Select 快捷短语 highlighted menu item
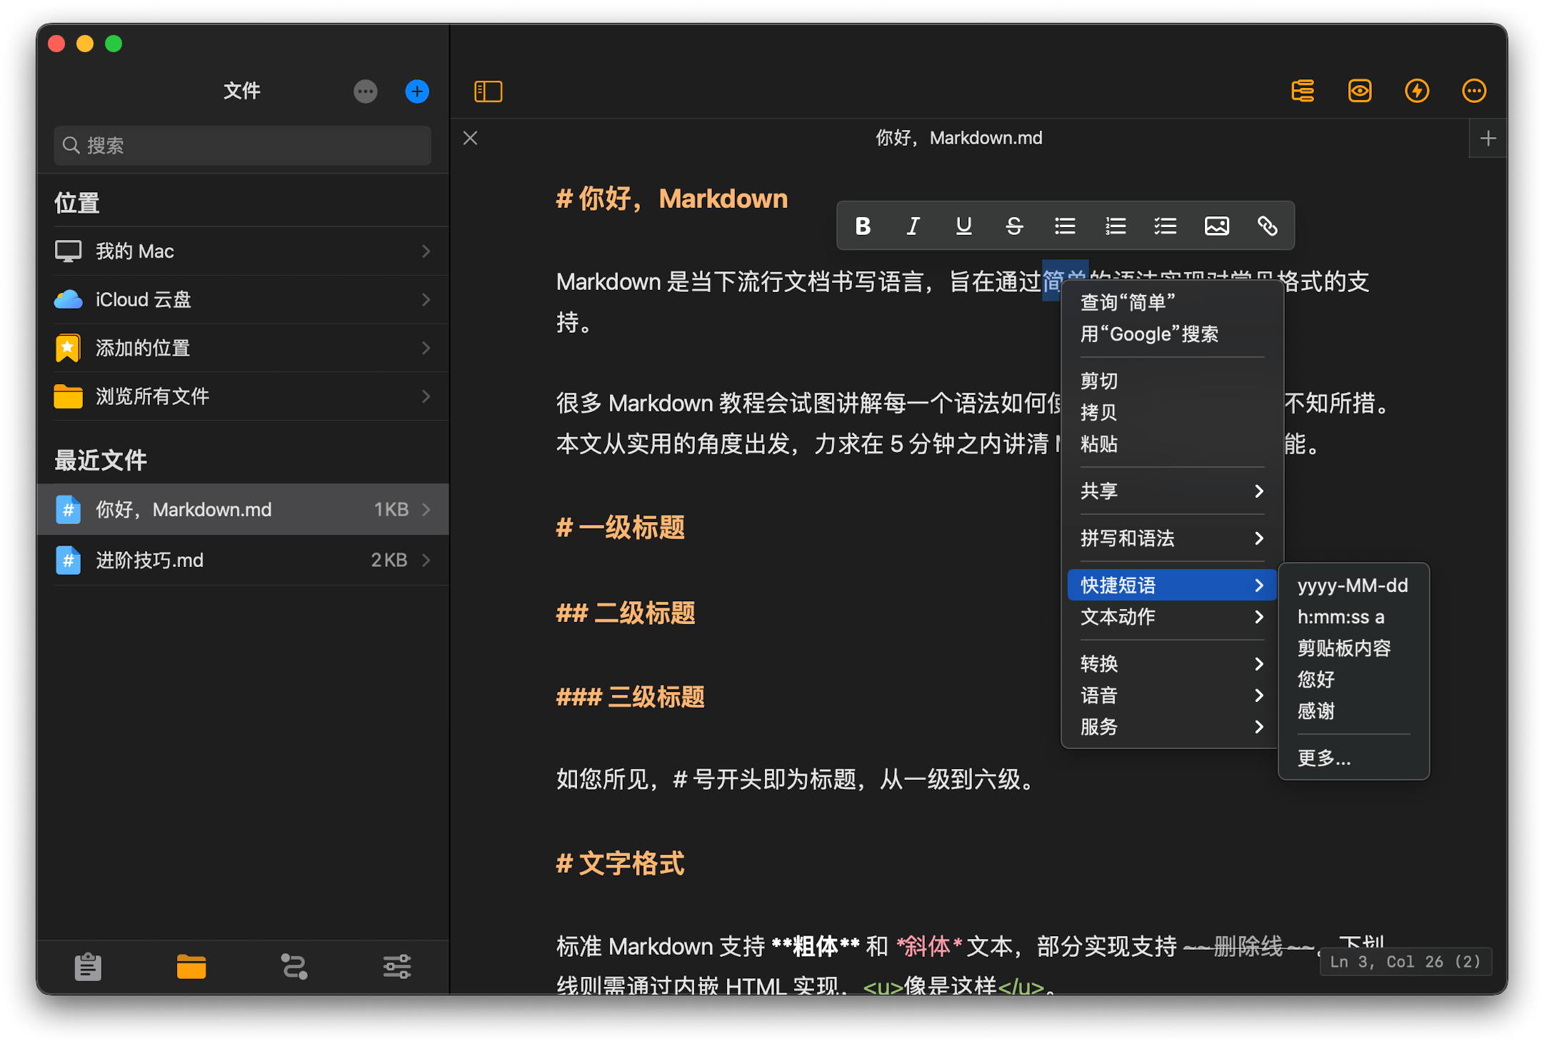The width and height of the screenshot is (1544, 1044). click(x=1172, y=585)
